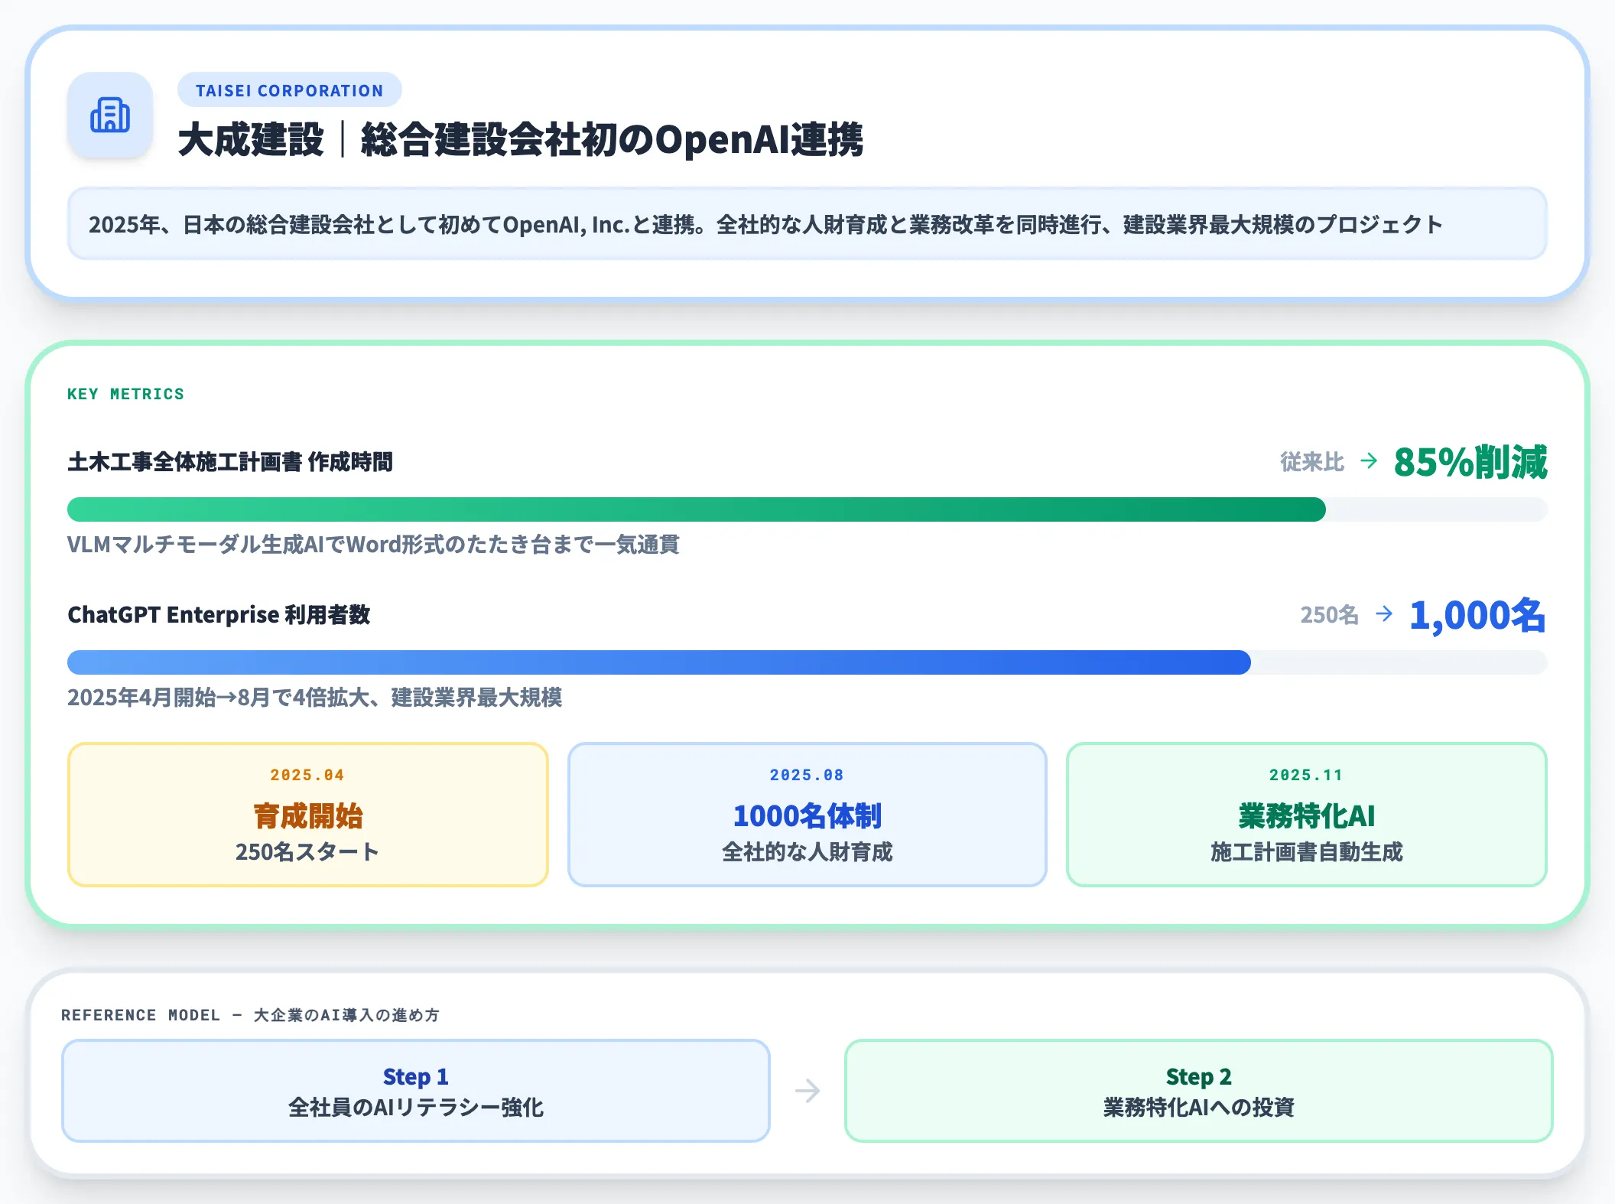1615x1204 pixels.
Task: Click the blue arrow next to 250名
Action: pyautogui.click(x=1383, y=613)
